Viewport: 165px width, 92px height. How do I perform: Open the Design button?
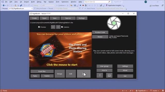click(x=60, y=74)
